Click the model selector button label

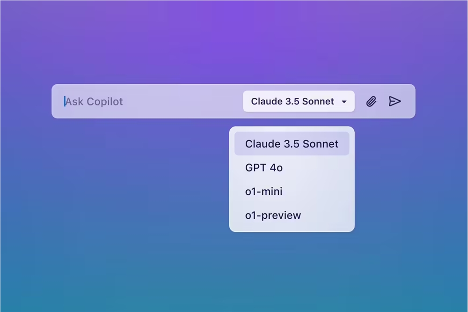click(292, 101)
